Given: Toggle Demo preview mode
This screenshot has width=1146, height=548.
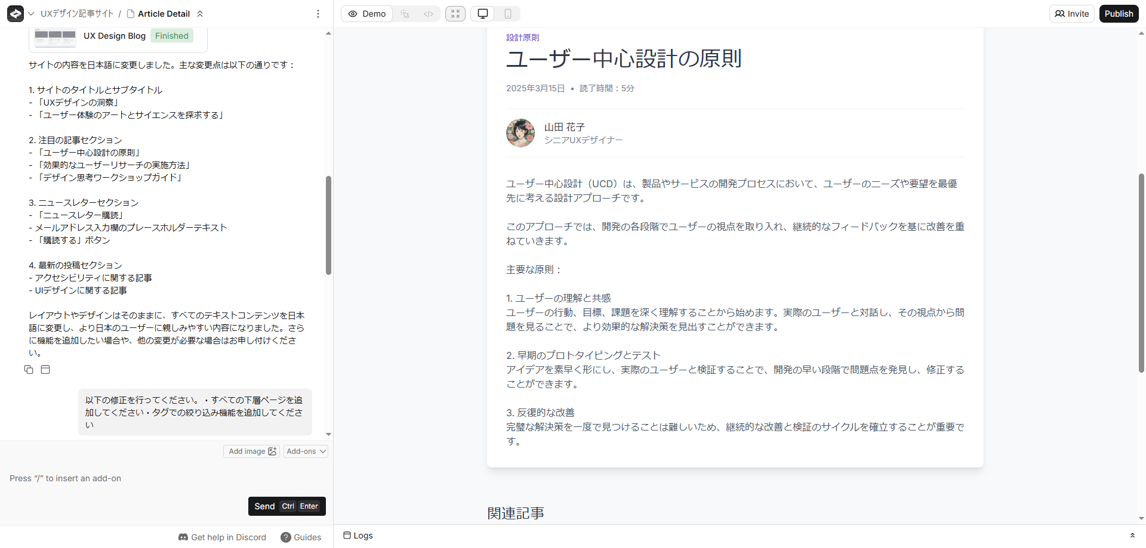Looking at the screenshot, I should point(367,14).
